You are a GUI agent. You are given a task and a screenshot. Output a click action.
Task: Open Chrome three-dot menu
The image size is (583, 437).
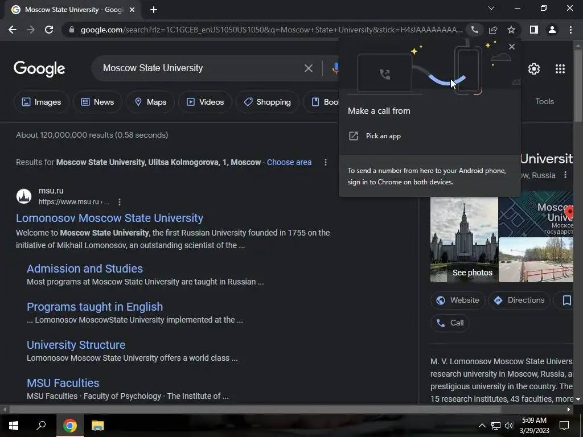(x=570, y=30)
